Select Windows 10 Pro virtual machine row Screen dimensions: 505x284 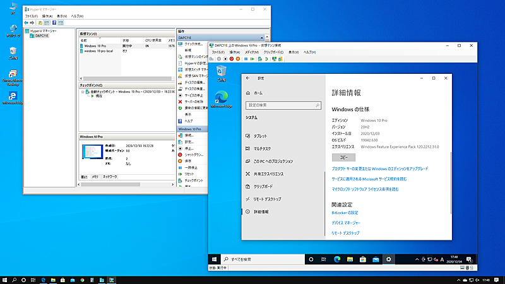click(127, 46)
